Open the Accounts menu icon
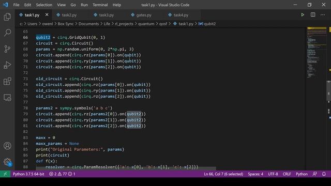This screenshot has height=186, width=331. tap(7, 146)
